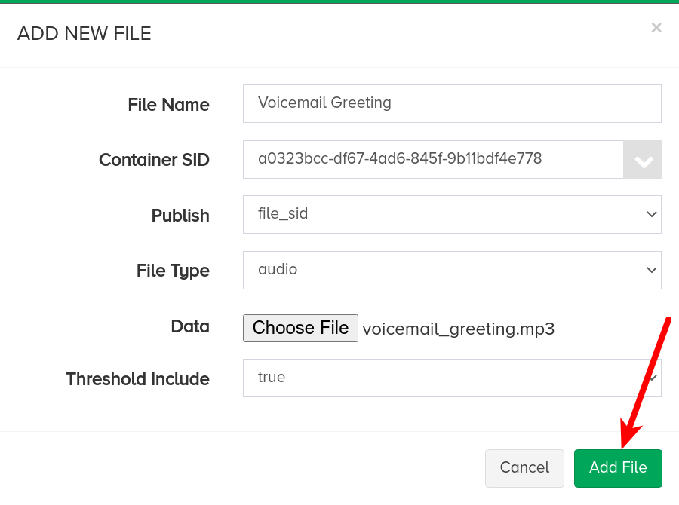The height and width of the screenshot is (505, 679).
Task: Open the Threshold Include dropdown
Action: click(452, 378)
